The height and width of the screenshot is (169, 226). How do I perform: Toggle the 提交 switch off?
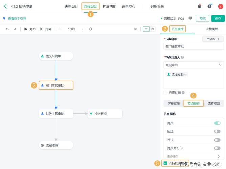[217, 123]
